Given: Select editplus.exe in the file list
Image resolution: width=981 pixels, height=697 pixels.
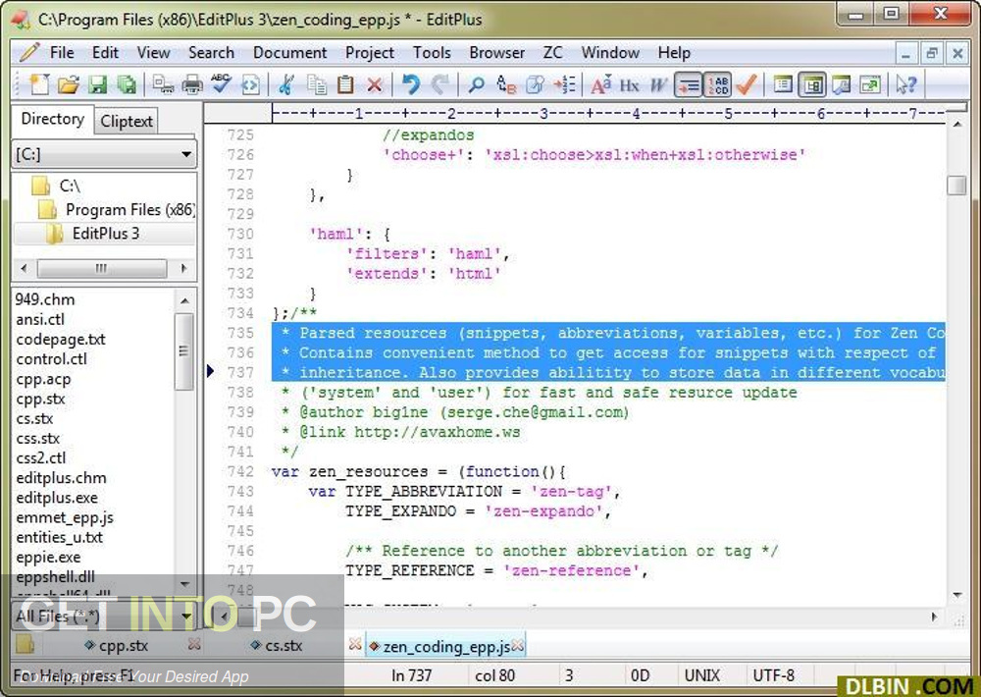Looking at the screenshot, I should pos(57,498).
